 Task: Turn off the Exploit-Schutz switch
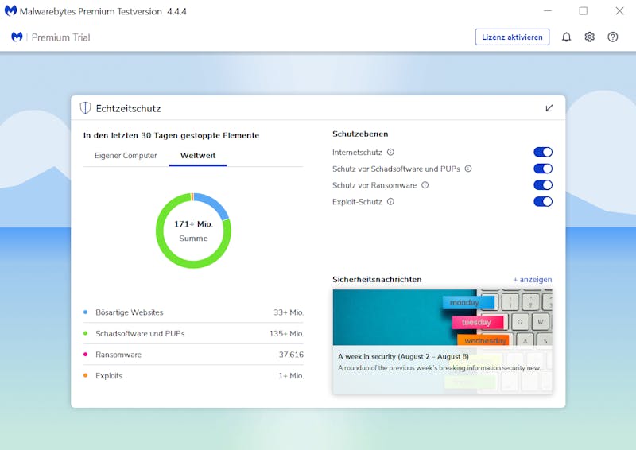click(x=543, y=201)
